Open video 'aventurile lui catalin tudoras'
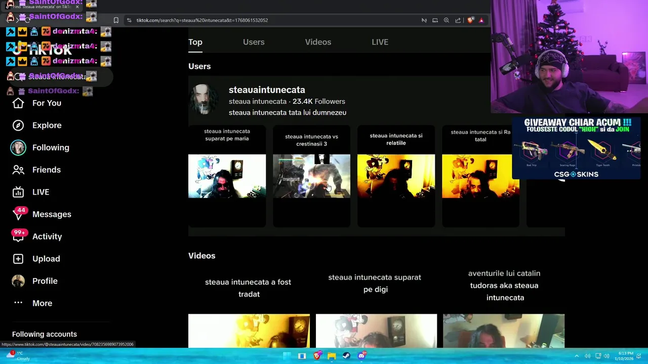648x364 pixels. tap(504, 308)
